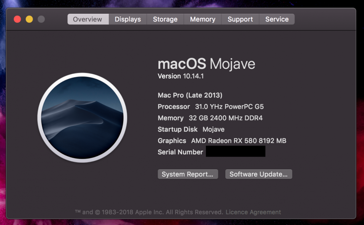Open the Licence Agreement link

pos(253,212)
